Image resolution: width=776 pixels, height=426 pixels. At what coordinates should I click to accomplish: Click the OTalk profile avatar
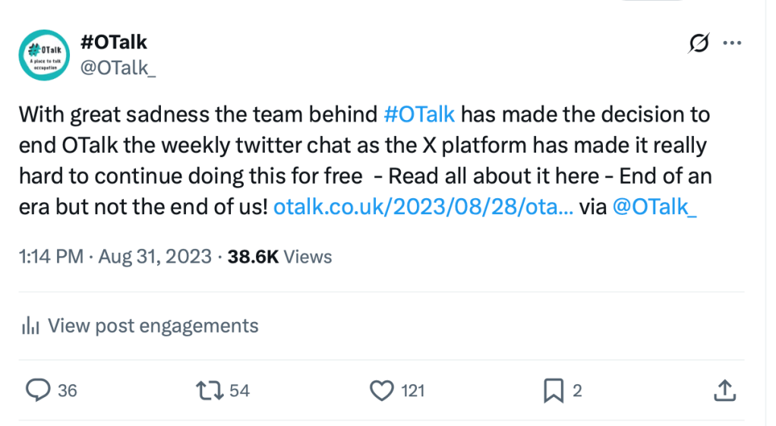pos(44,55)
